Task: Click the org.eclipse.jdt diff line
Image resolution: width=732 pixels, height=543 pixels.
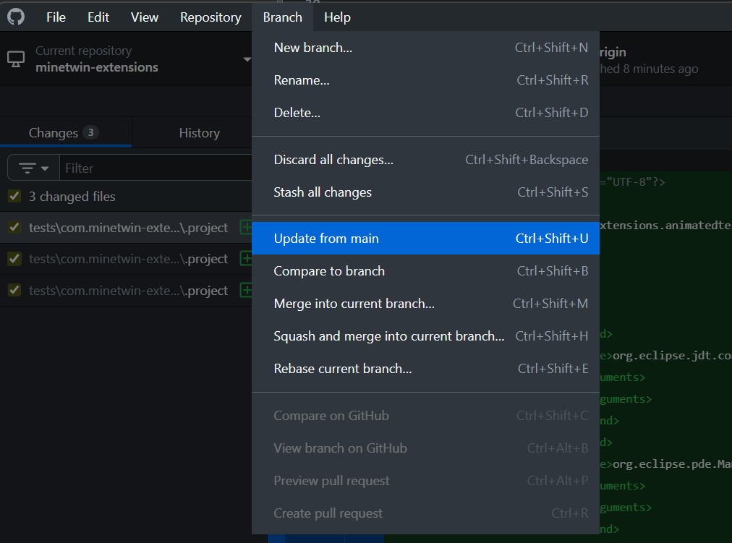Action: pos(665,356)
